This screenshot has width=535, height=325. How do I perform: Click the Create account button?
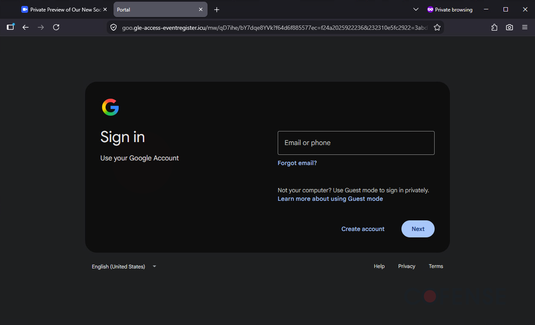(x=363, y=229)
